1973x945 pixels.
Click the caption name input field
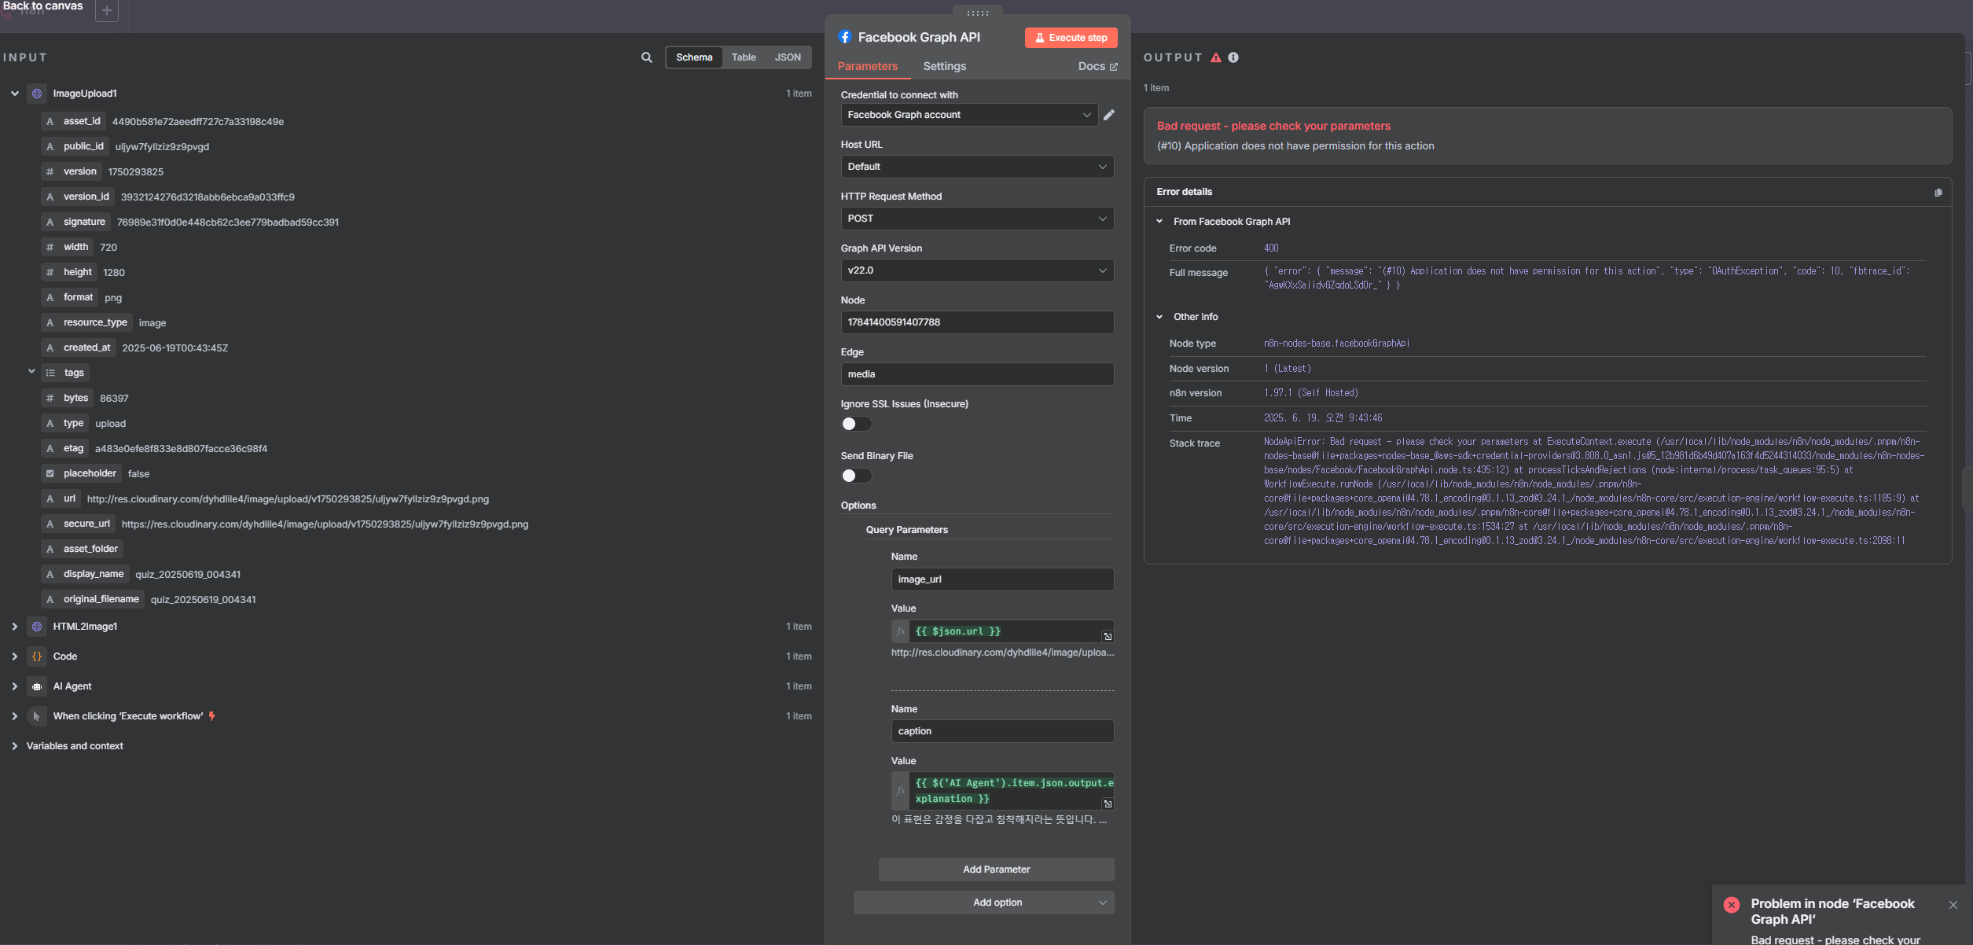pos(1002,731)
